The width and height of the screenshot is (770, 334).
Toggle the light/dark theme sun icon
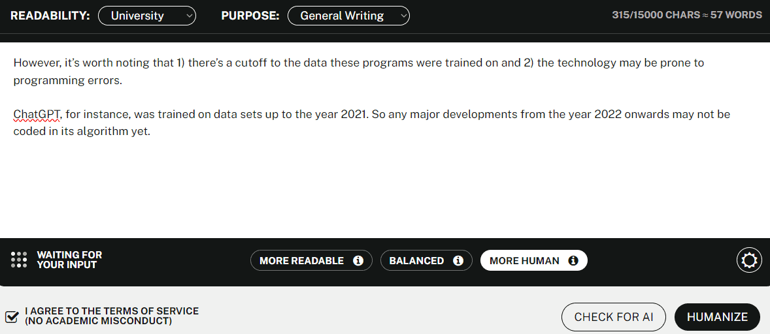(749, 260)
